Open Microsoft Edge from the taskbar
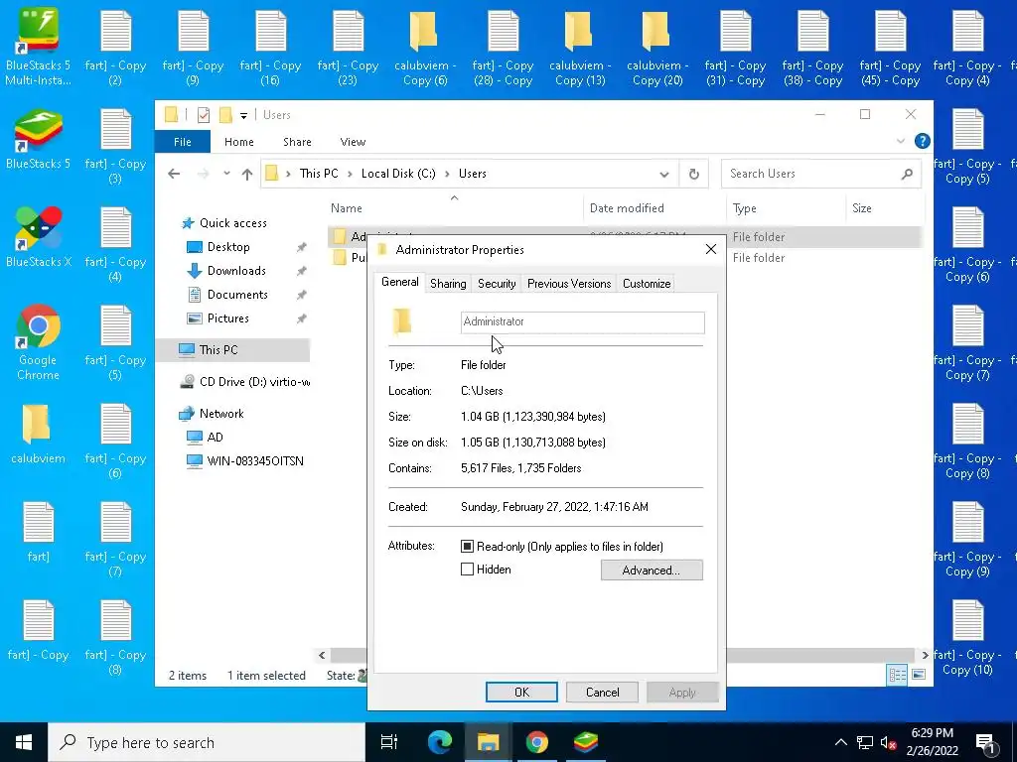 [x=440, y=742]
